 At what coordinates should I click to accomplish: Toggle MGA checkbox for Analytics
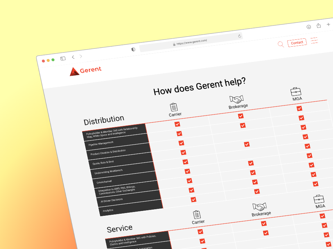pyautogui.click(x=316, y=184)
